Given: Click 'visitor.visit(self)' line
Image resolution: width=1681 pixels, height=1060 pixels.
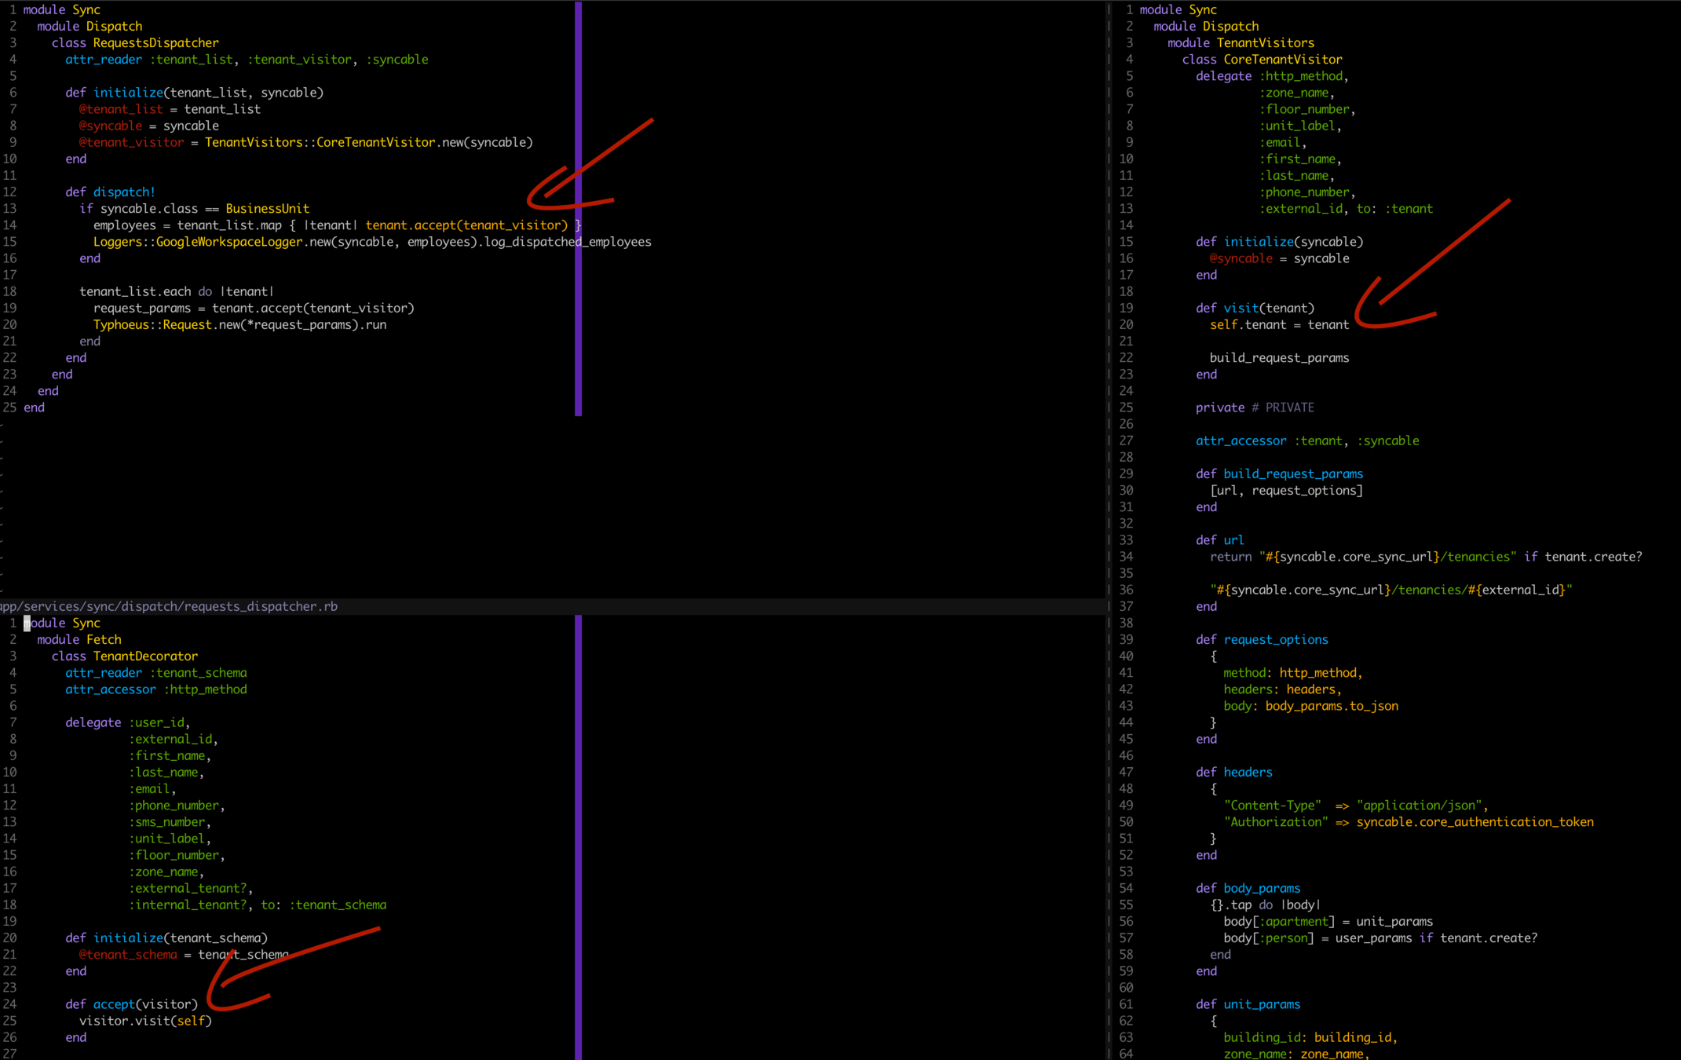Looking at the screenshot, I should 145,1020.
